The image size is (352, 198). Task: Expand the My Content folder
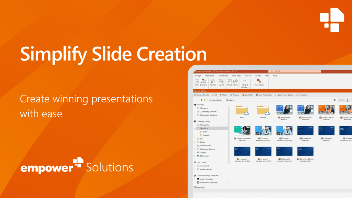pyautogui.click(x=195, y=166)
